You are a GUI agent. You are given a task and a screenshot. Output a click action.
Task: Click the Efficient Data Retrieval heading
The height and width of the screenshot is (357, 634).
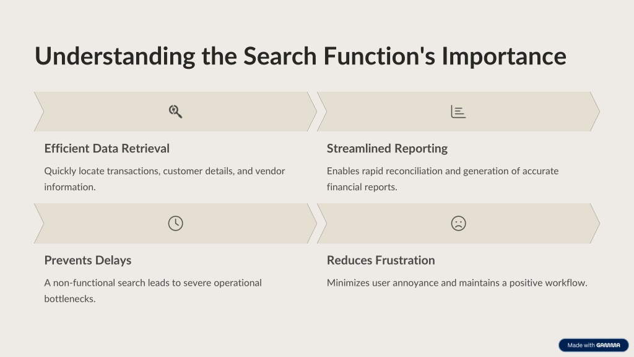pyautogui.click(x=106, y=149)
